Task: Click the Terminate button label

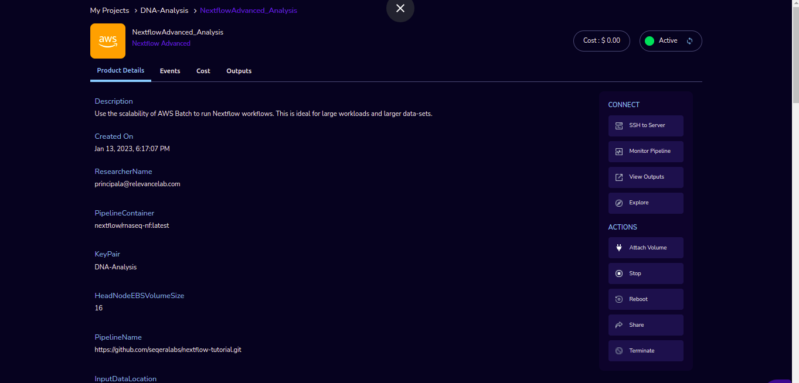Action: 642,351
